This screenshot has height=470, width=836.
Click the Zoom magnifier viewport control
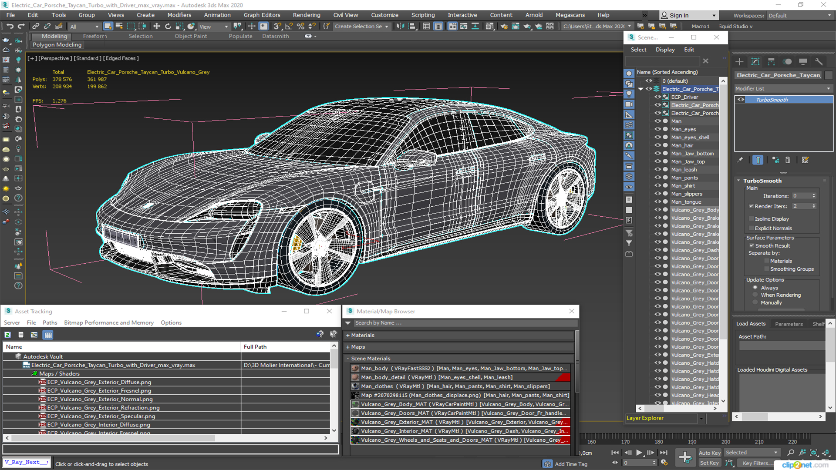point(791,453)
